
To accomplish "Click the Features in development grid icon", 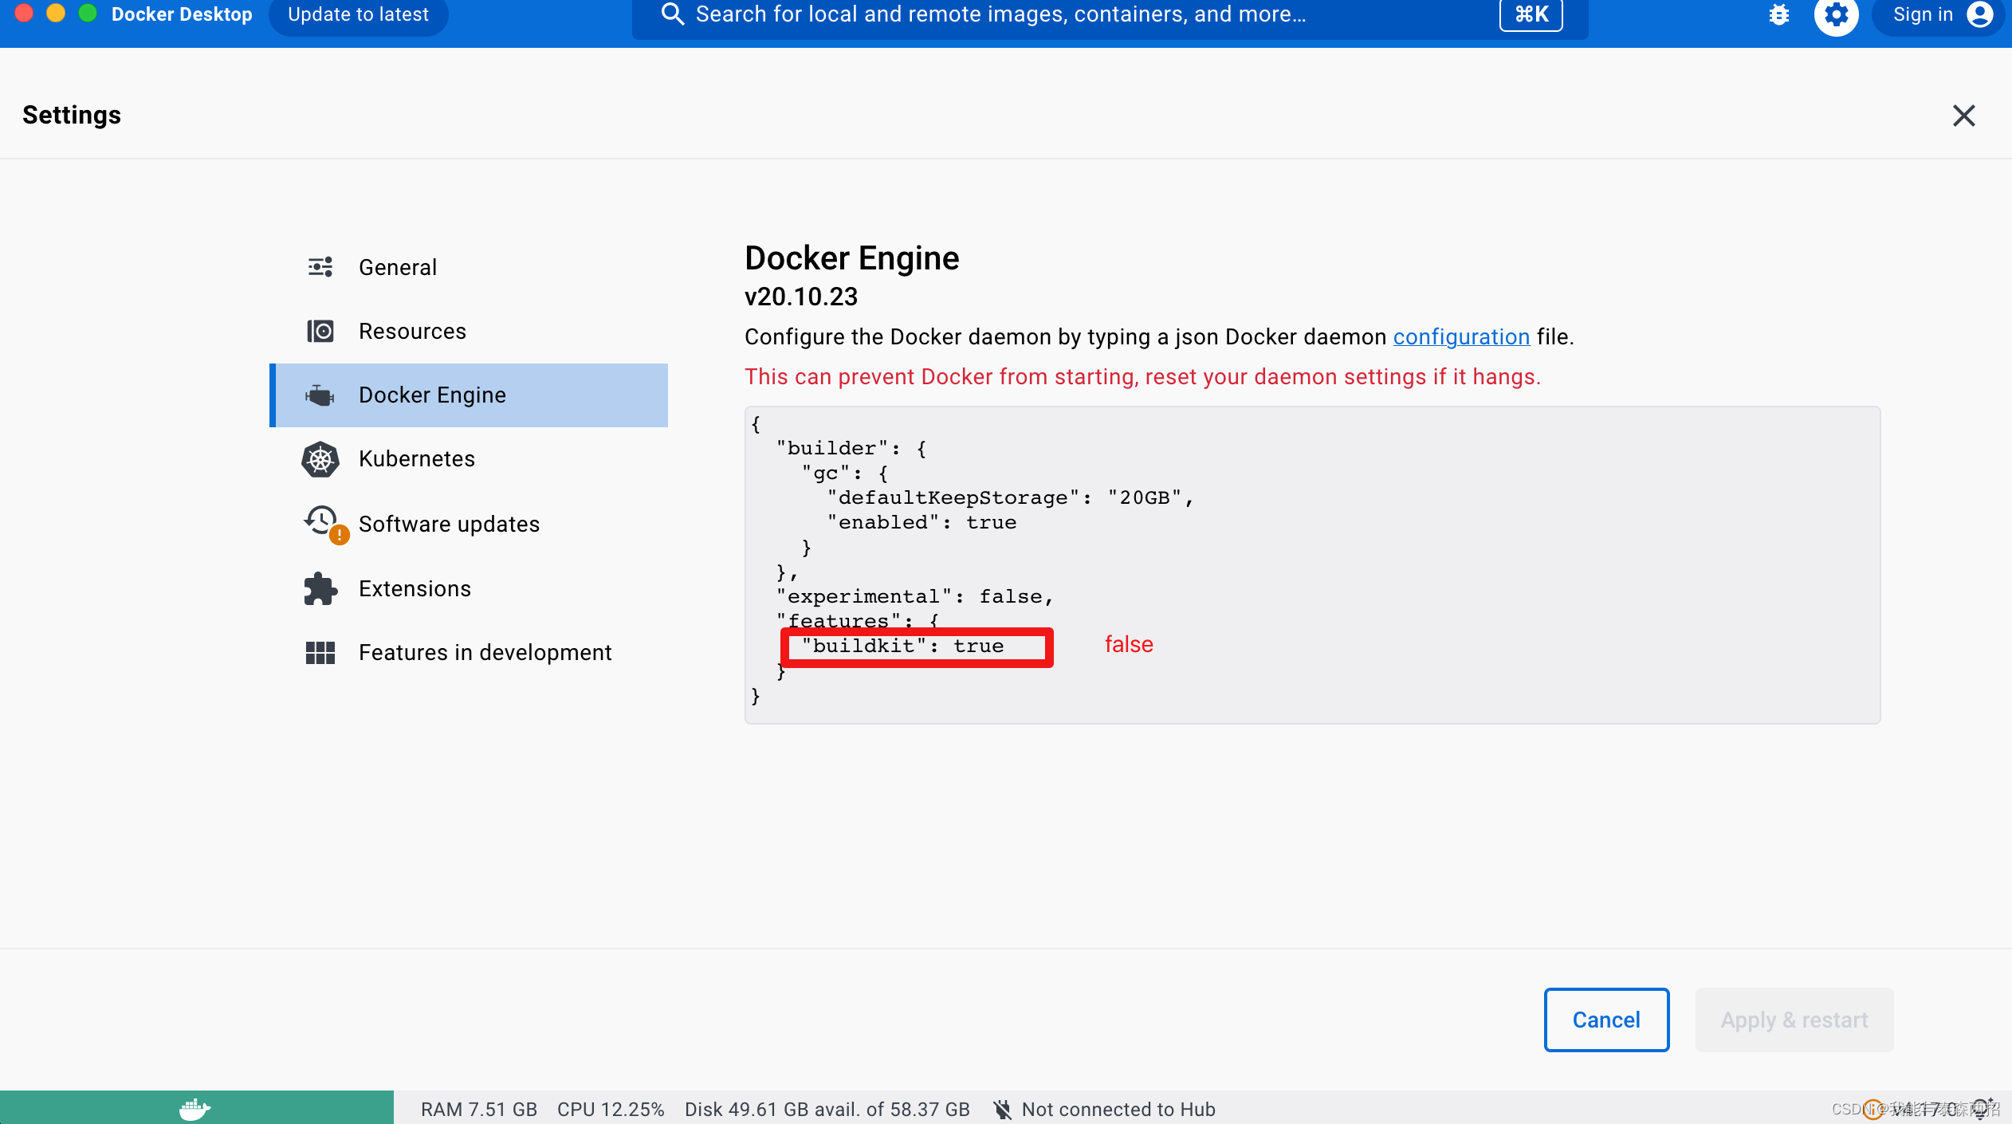I will point(320,653).
